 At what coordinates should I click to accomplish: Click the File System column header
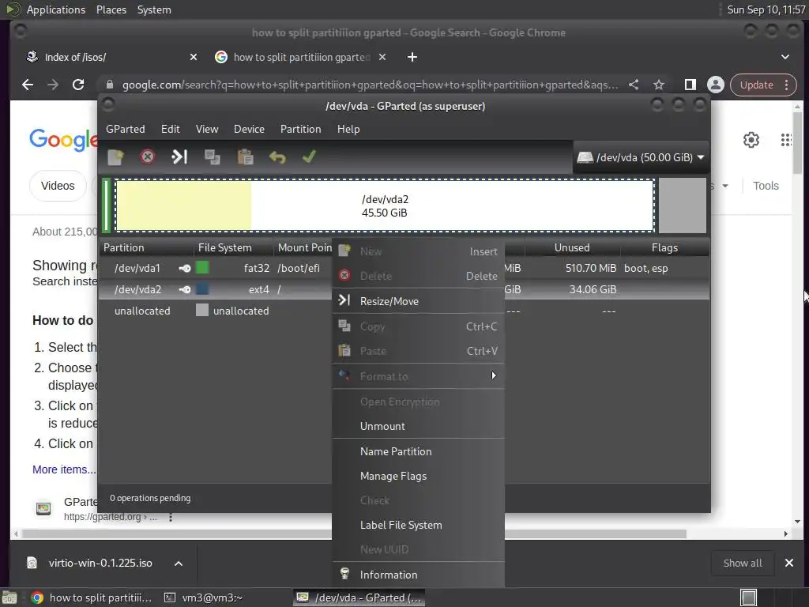(x=234, y=247)
